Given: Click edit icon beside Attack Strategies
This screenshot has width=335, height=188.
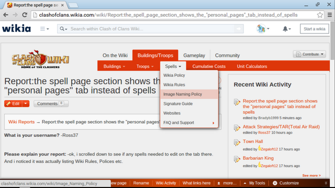Looking at the screenshot, I should pos(237,127).
